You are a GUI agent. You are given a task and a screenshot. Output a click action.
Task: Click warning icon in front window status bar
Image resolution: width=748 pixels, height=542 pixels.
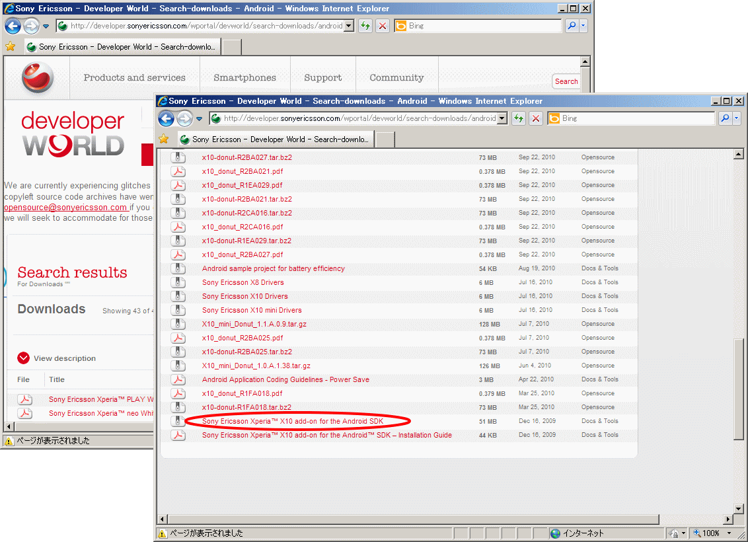tap(162, 533)
